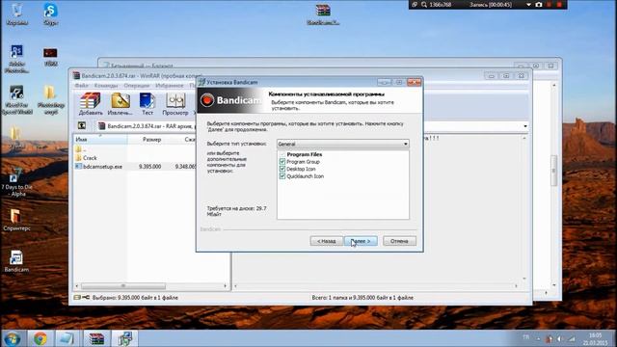The width and height of the screenshot is (617, 347).
Task: Click the installer icon on the taskbar
Action: (125, 338)
